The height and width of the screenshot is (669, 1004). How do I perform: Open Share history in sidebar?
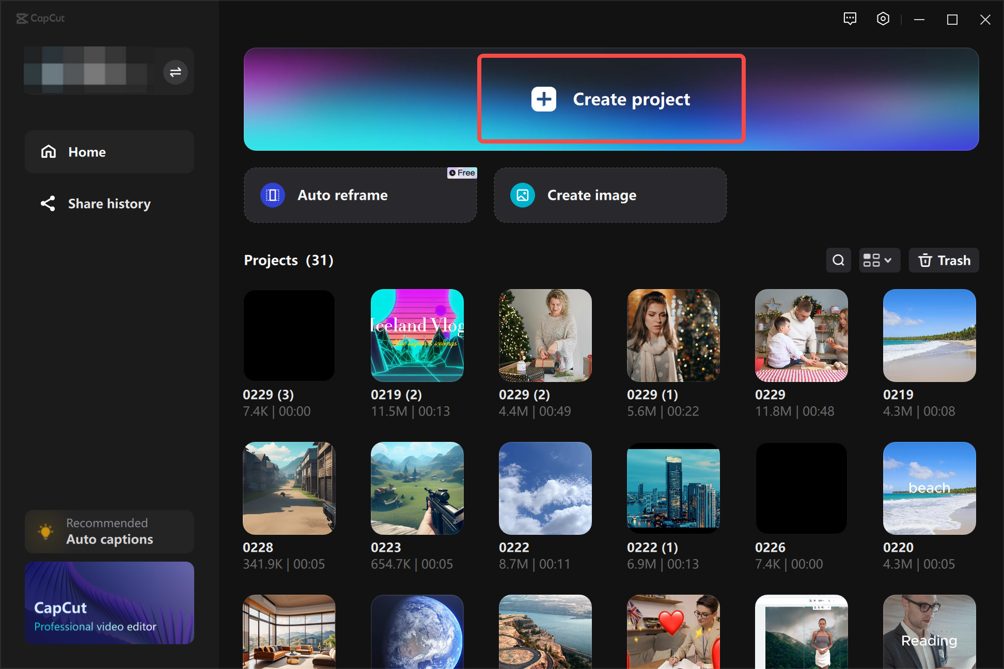pos(109,203)
